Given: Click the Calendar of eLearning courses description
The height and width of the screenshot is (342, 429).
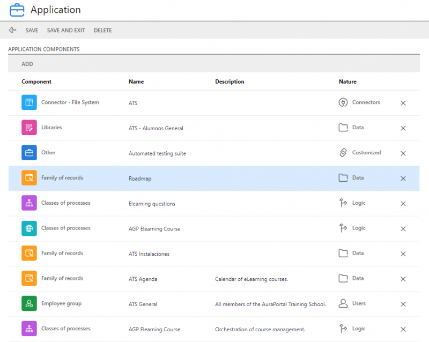Looking at the screenshot, I should [x=252, y=279].
